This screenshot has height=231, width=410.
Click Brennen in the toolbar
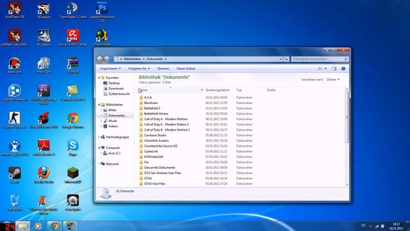coord(163,69)
